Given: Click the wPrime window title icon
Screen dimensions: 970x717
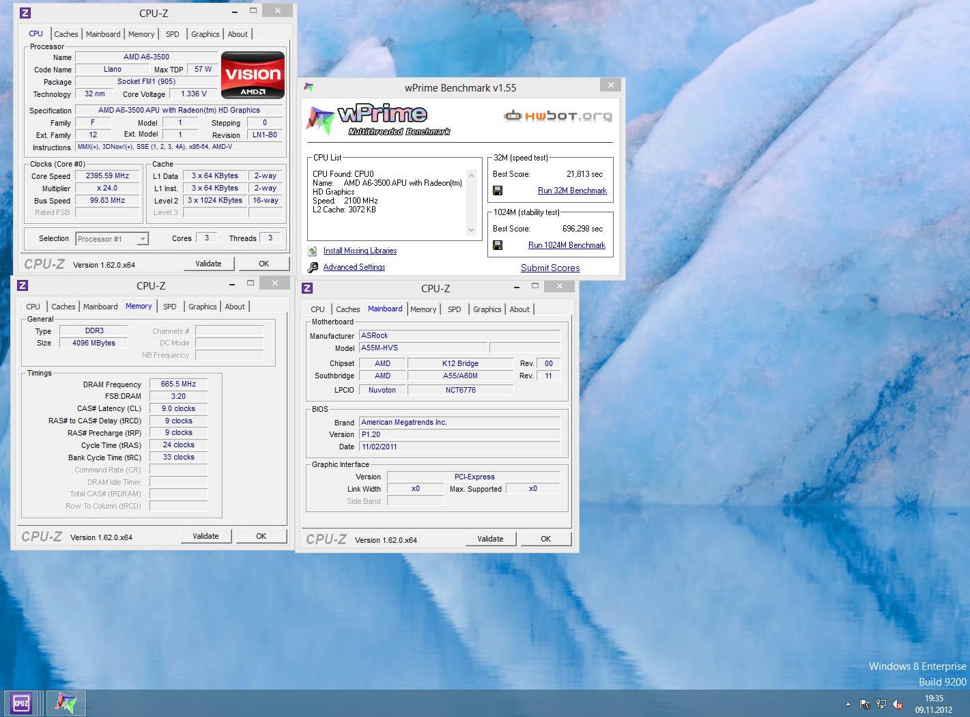Looking at the screenshot, I should pos(309,87).
